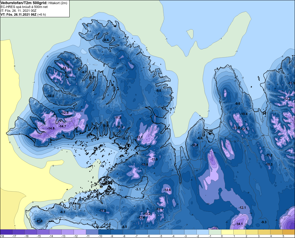Select legend swatch between -8 and -7
Viewport: 295px width, 238px height.
pos(129,232)
